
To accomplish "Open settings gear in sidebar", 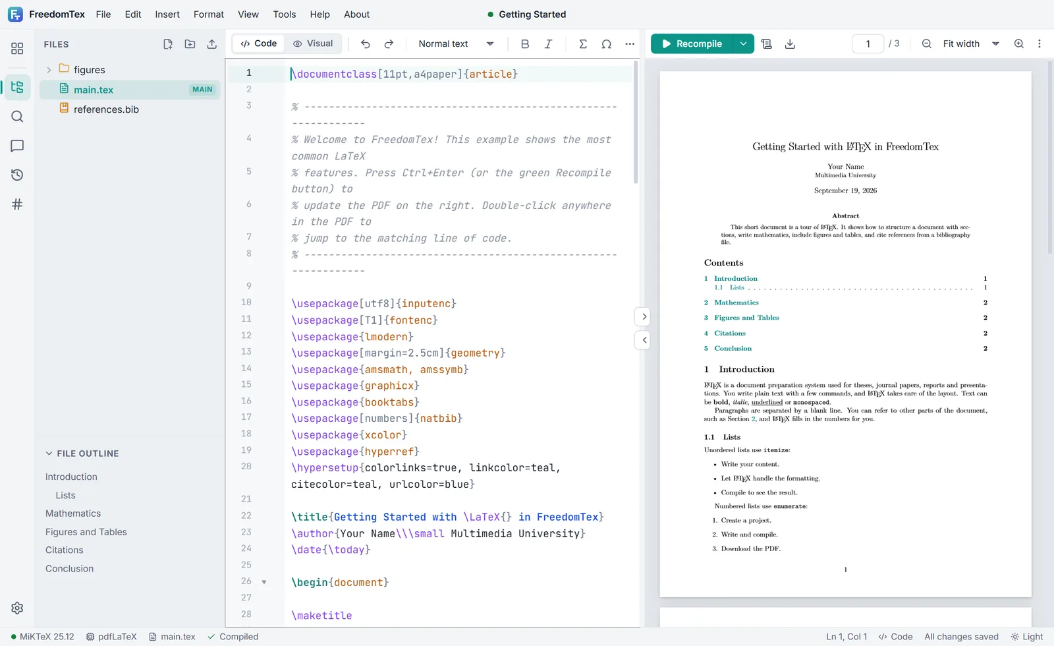I will (x=17, y=608).
